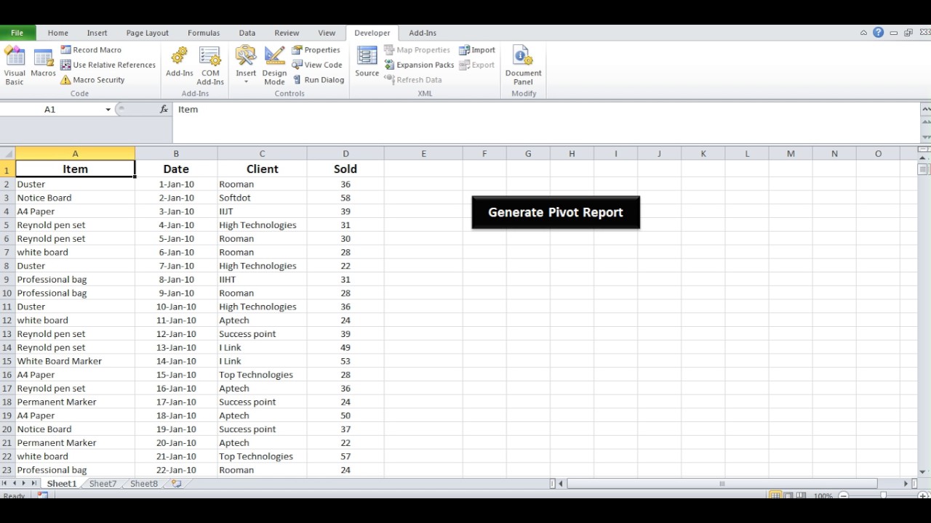Toggle Use Relative References
Viewport: 931px width, 523px height.
point(108,65)
